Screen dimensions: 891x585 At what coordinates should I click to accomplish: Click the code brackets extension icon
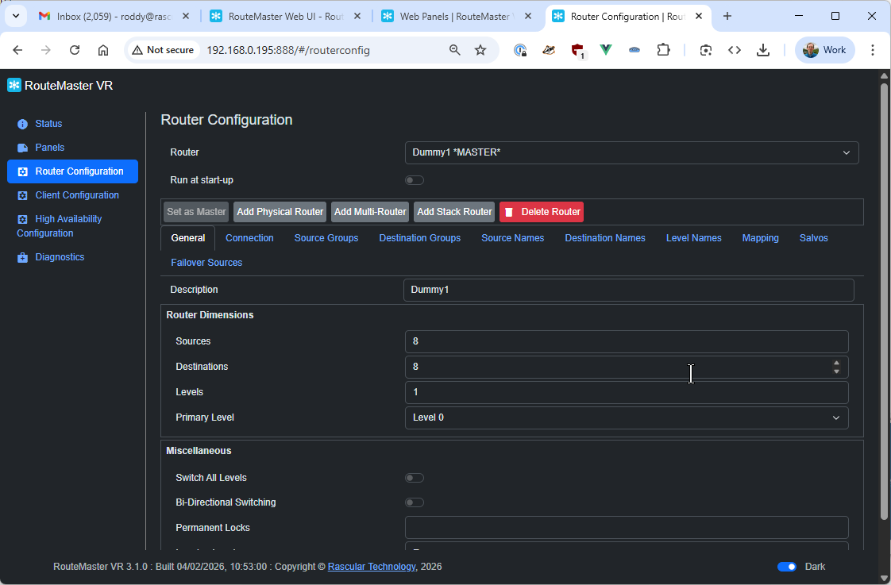(735, 50)
